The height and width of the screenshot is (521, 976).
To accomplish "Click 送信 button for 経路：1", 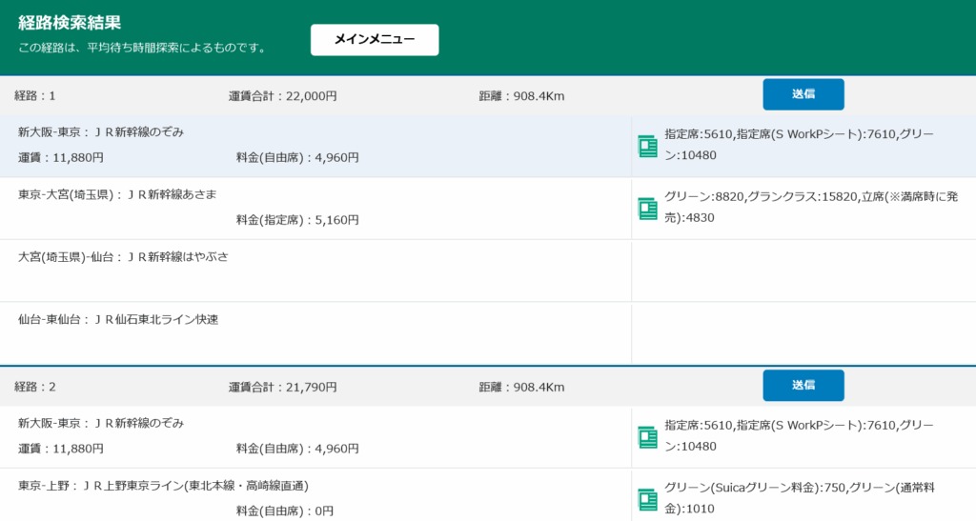I will [803, 94].
